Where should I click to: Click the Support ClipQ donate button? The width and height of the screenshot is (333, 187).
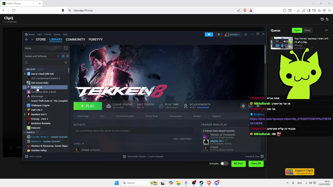tap(300, 172)
